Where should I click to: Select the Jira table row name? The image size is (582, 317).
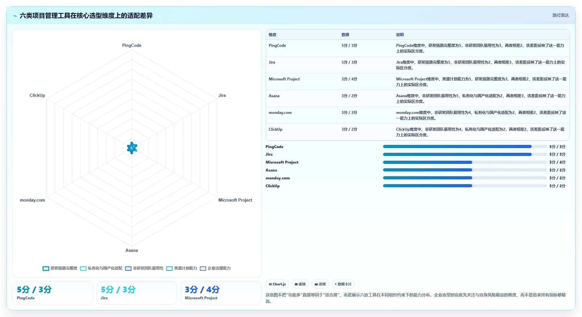272,62
